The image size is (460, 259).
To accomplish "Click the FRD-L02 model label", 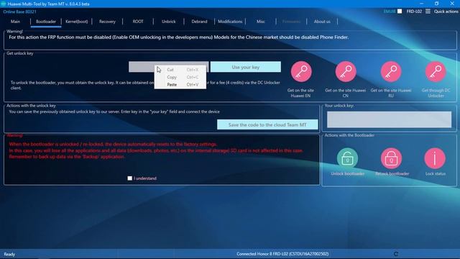I will pos(414,12).
